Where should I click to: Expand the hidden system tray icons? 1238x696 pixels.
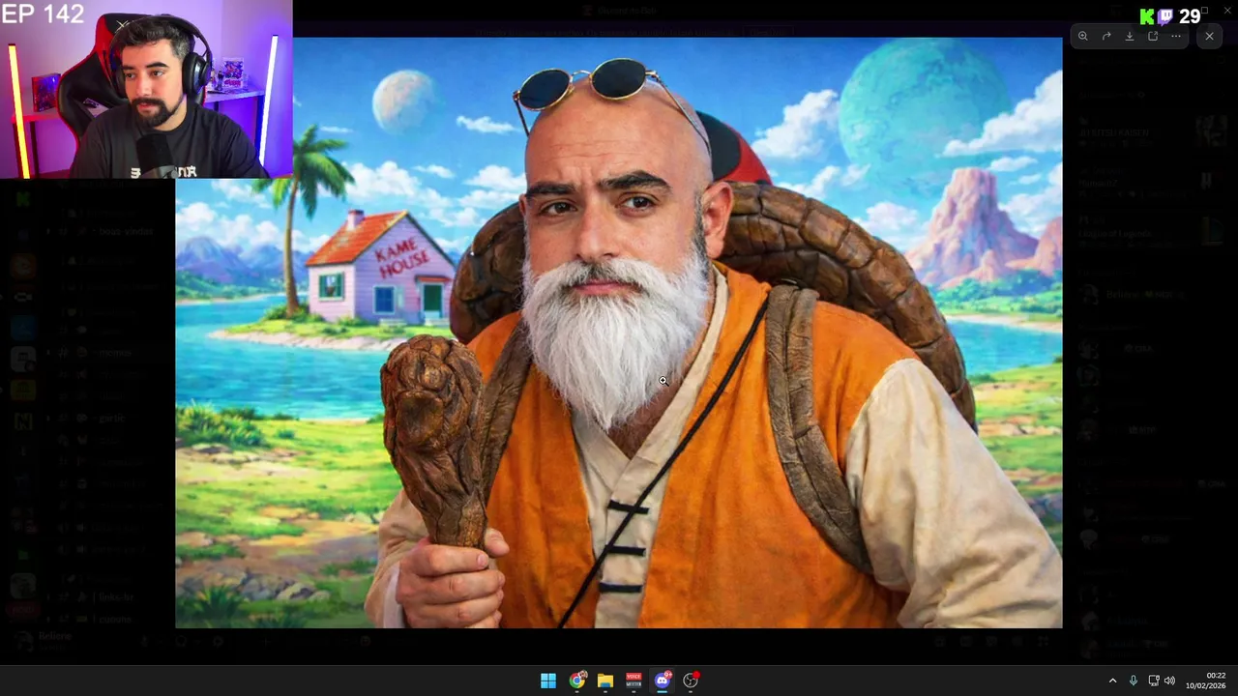1112,681
